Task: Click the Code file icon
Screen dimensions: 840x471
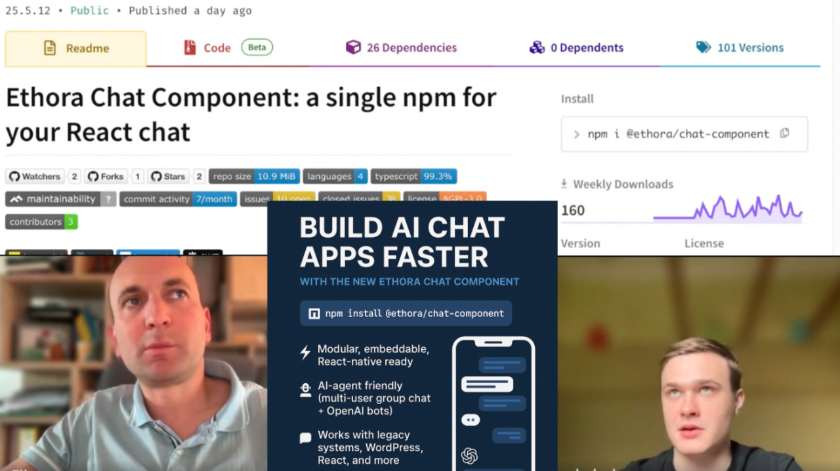Action: click(x=190, y=47)
